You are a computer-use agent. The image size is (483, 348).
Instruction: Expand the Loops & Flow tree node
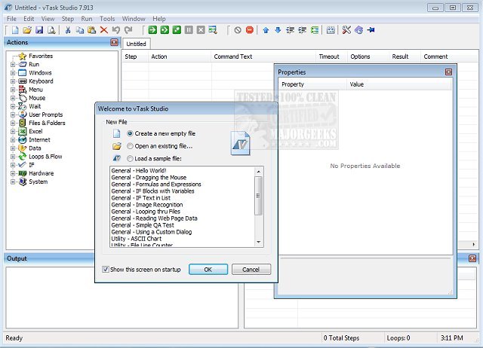point(13,157)
